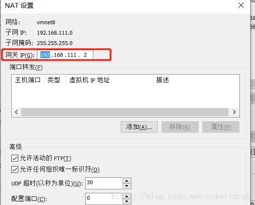Toggle 允许活动的 FTP checkbox
This screenshot has width=255, height=205.
(15, 158)
